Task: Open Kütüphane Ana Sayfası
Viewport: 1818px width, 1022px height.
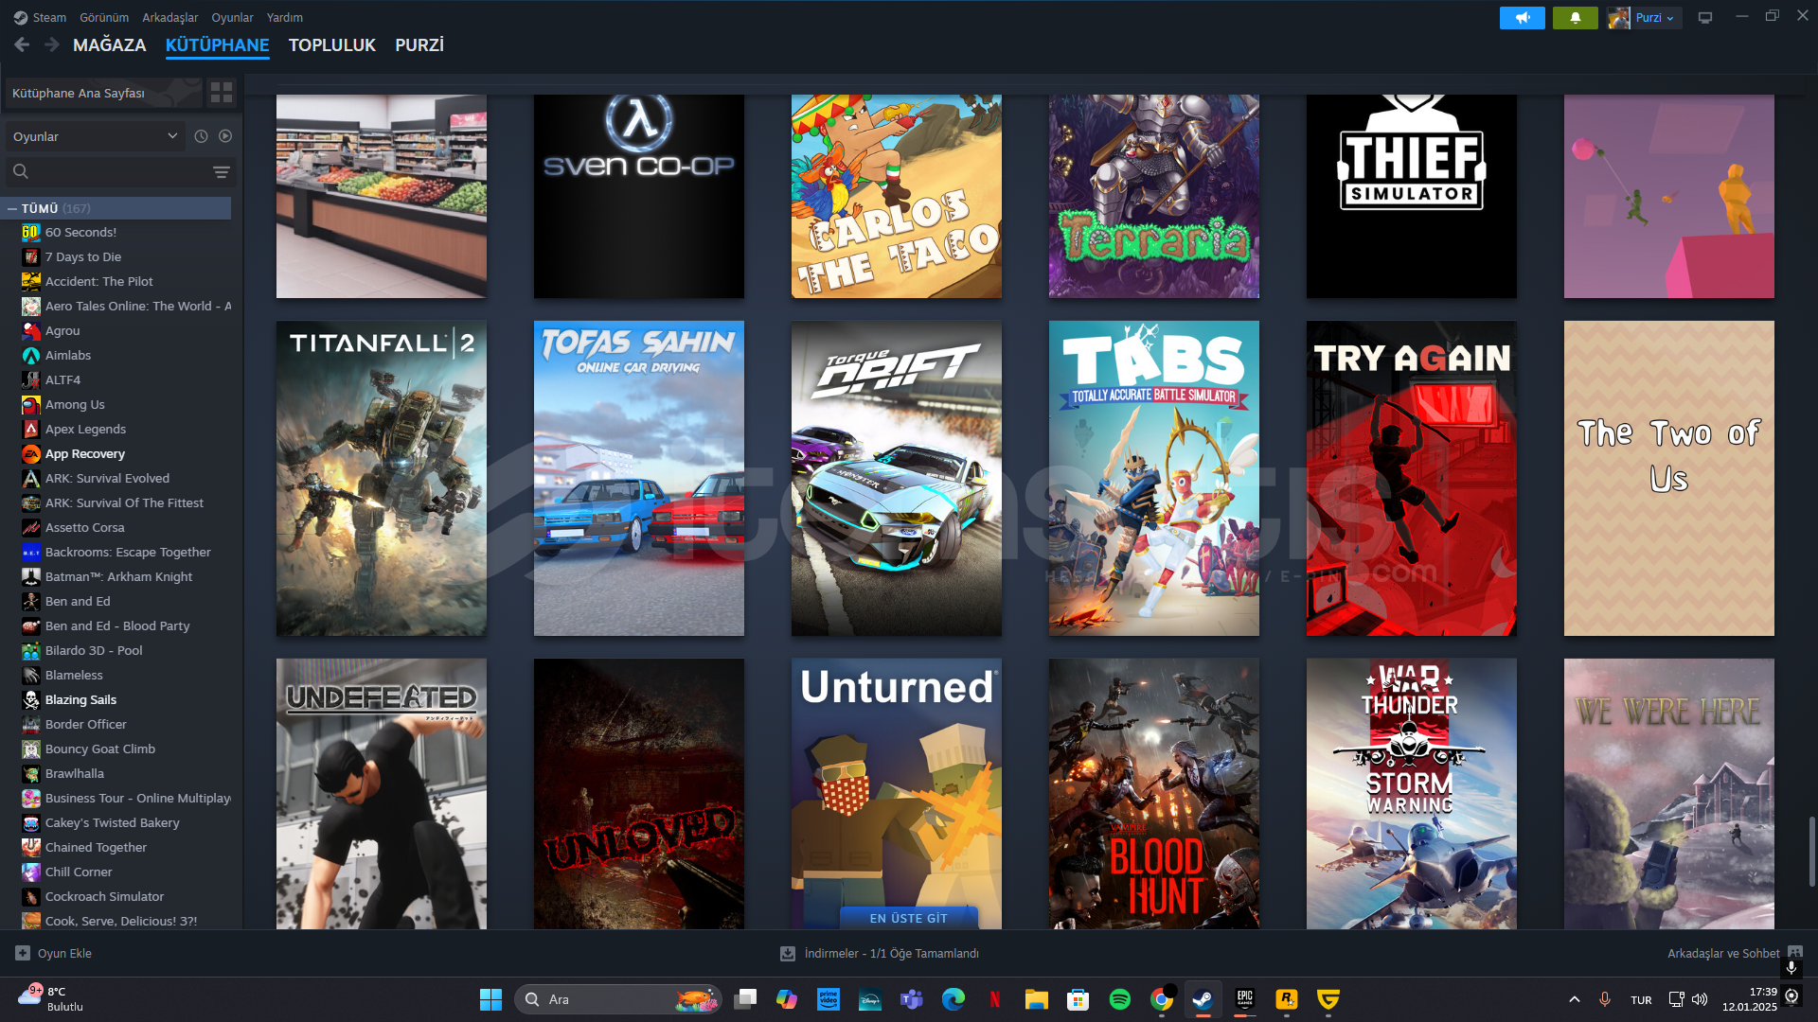Action: tap(104, 93)
